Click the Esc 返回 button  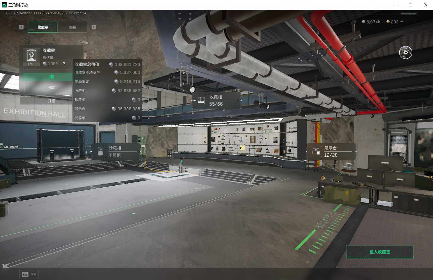tap(29, 274)
